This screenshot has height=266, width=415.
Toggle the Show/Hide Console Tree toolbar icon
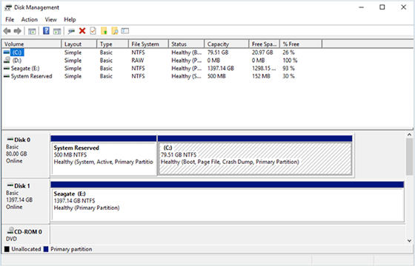(x=32, y=31)
